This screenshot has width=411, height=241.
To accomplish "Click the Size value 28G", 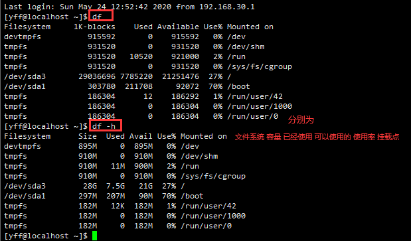I will point(90,186).
